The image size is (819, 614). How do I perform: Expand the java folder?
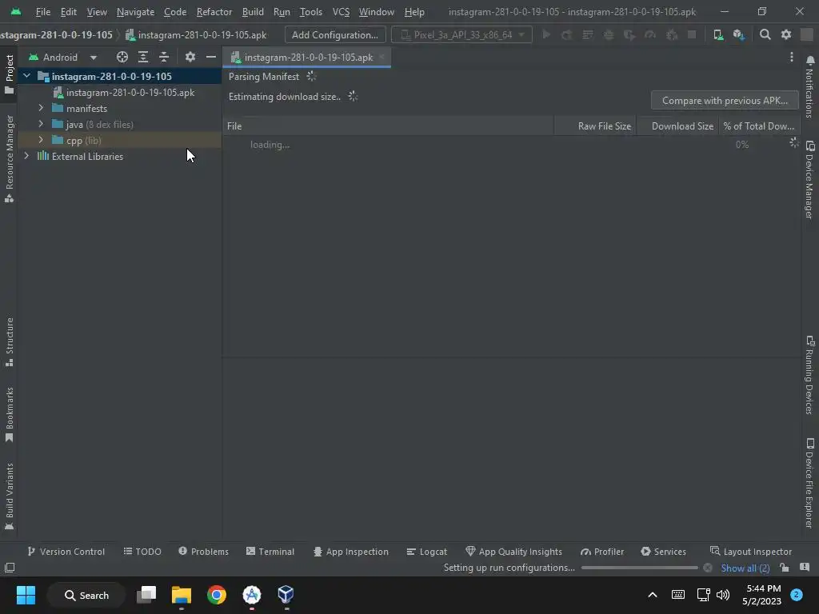[41, 124]
